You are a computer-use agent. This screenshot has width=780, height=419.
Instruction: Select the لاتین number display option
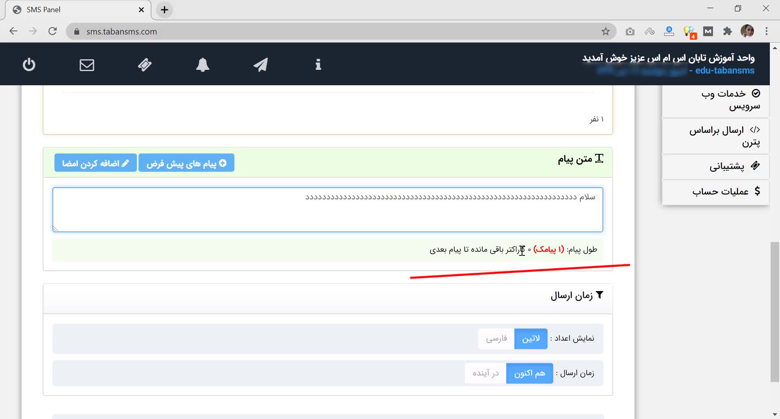[x=531, y=339]
